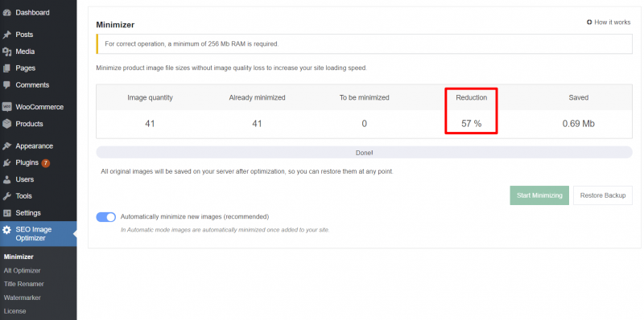
Task: Open the Alt Optimizer submenu
Action: tap(22, 271)
